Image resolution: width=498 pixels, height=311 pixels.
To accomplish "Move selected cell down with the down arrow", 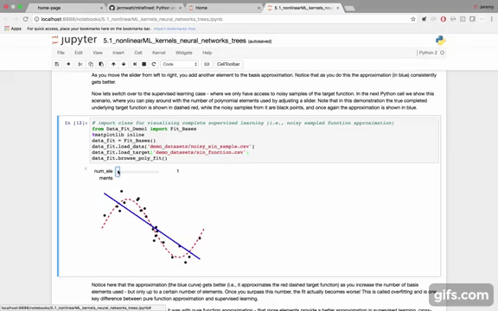I will pos(124,64).
